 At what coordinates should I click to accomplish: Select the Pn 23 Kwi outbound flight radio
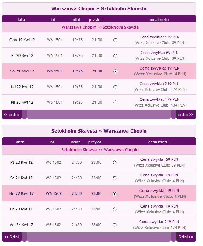115,102
